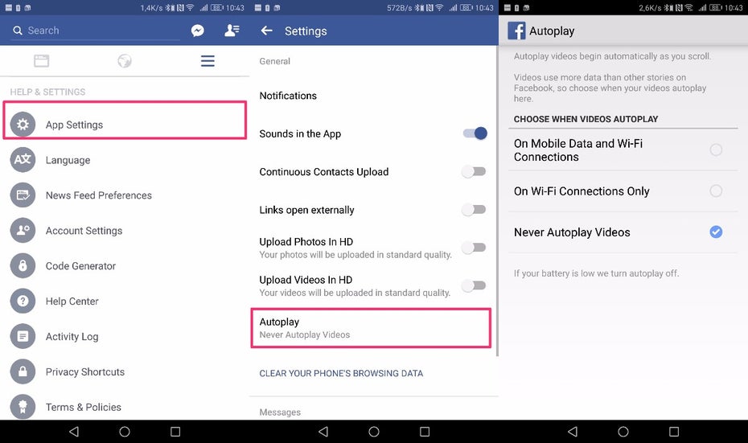Image resolution: width=748 pixels, height=443 pixels.
Task: Open the Code Generator entry
Action: pos(125,265)
